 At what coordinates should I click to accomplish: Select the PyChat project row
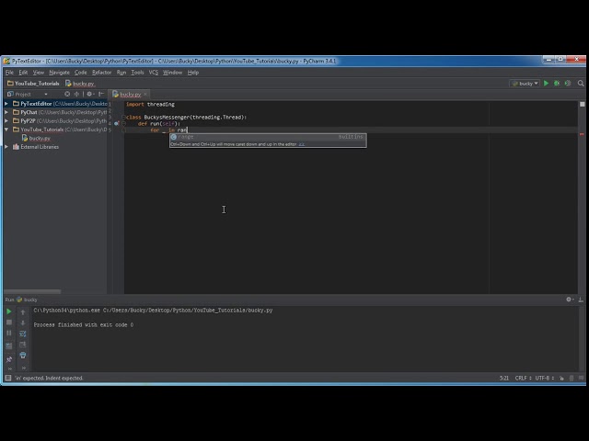55,112
